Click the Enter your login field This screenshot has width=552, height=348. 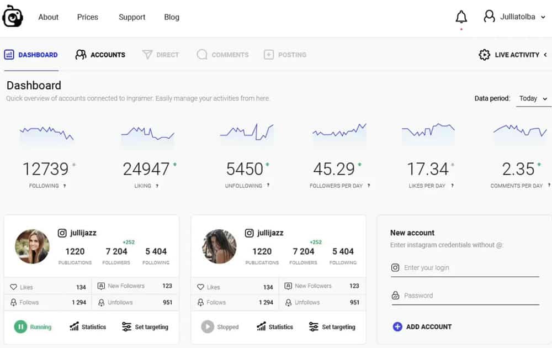pyautogui.click(x=465, y=268)
